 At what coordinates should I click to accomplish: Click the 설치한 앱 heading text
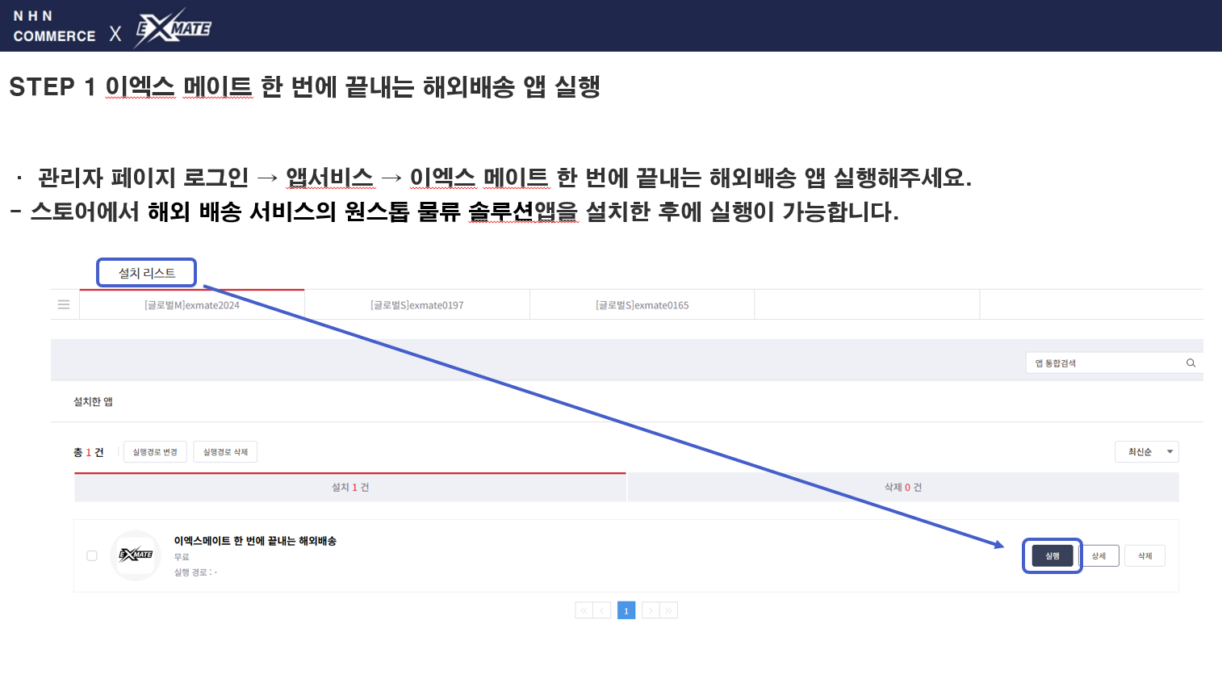click(93, 402)
